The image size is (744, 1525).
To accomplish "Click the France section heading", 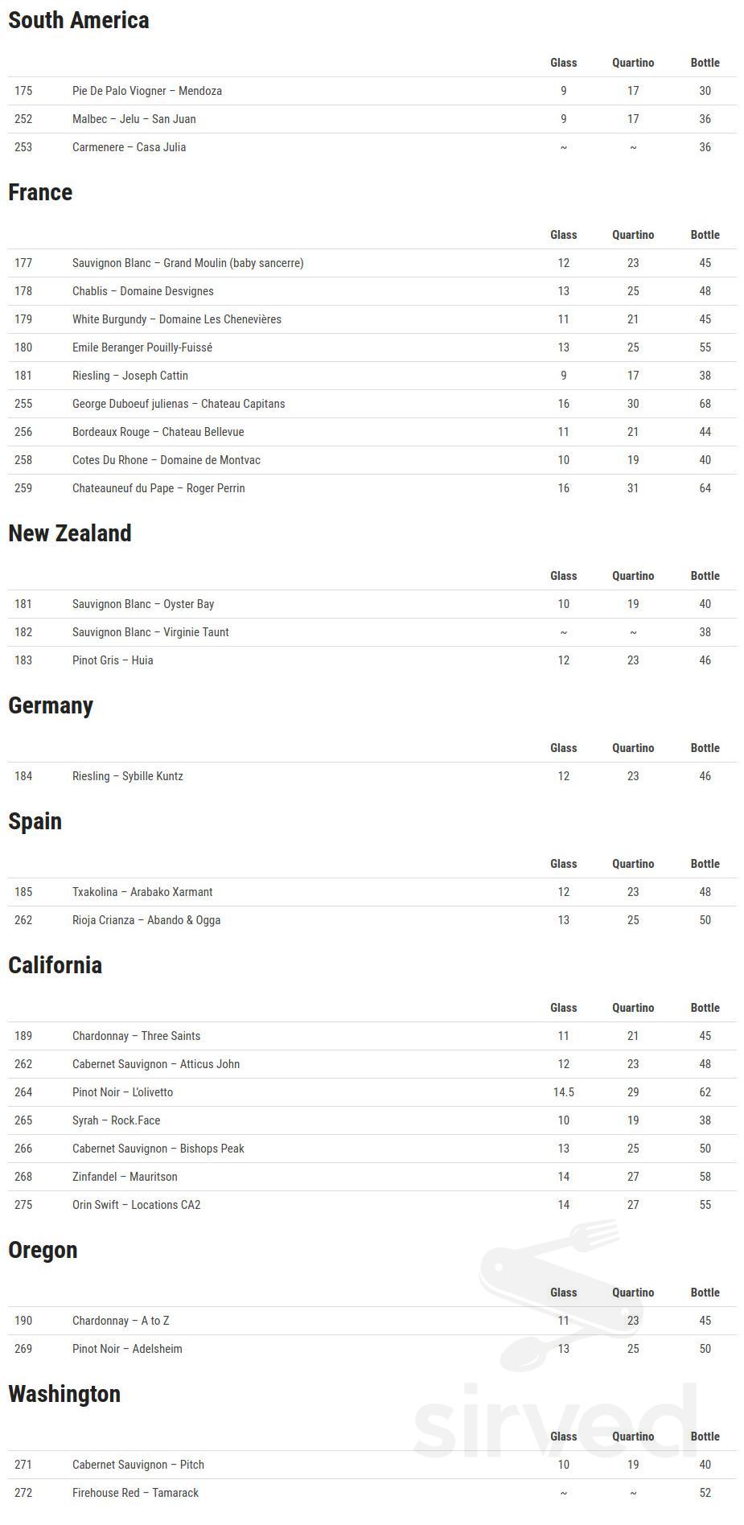I will click(x=40, y=192).
